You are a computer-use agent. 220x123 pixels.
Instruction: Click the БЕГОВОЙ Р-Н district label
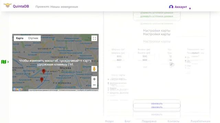[46, 49]
